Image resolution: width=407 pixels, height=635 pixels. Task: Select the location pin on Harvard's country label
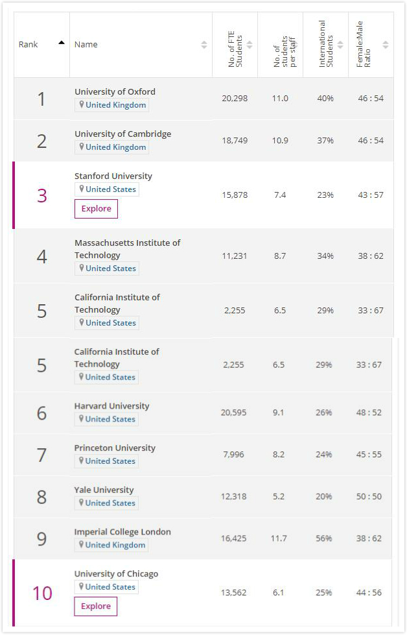(82, 418)
